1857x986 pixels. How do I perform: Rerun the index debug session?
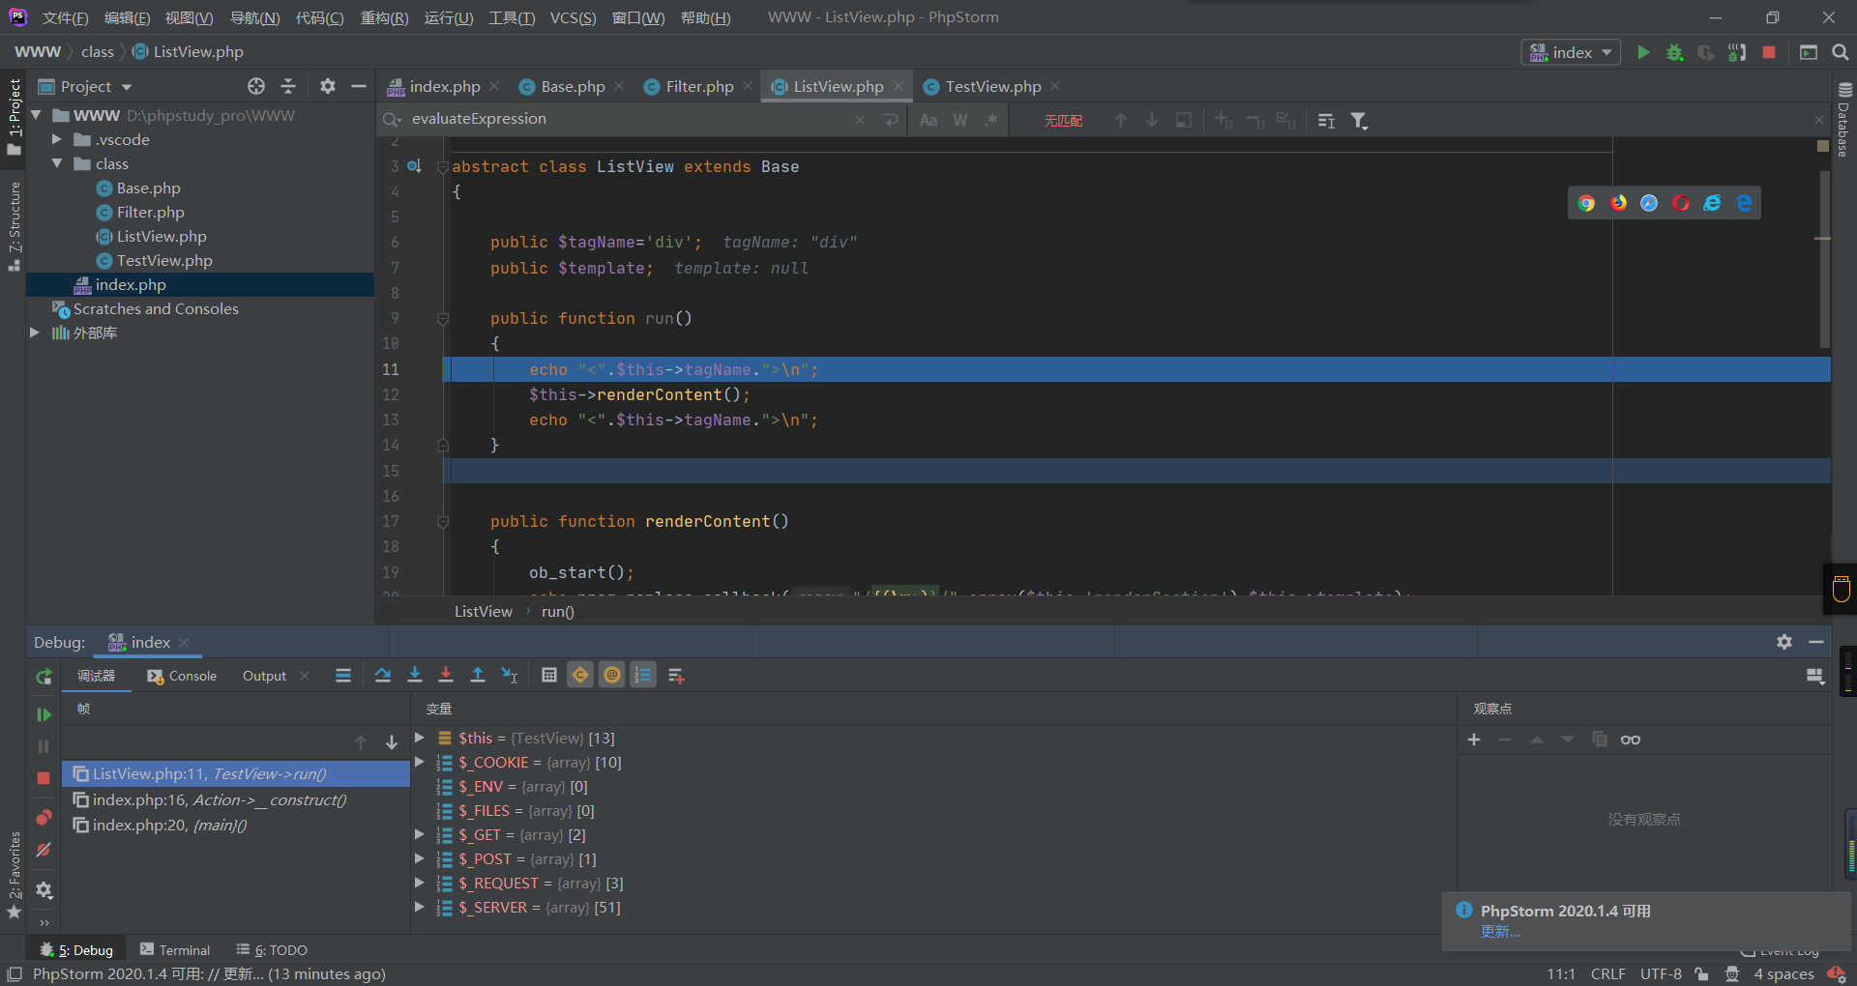pos(44,677)
